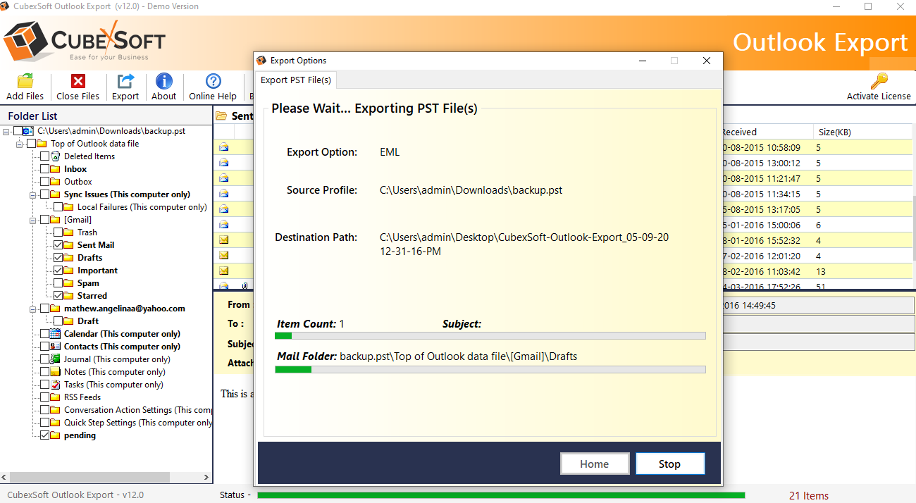Image resolution: width=916 pixels, height=503 pixels.
Task: Click the Activate License label
Action: click(x=879, y=97)
